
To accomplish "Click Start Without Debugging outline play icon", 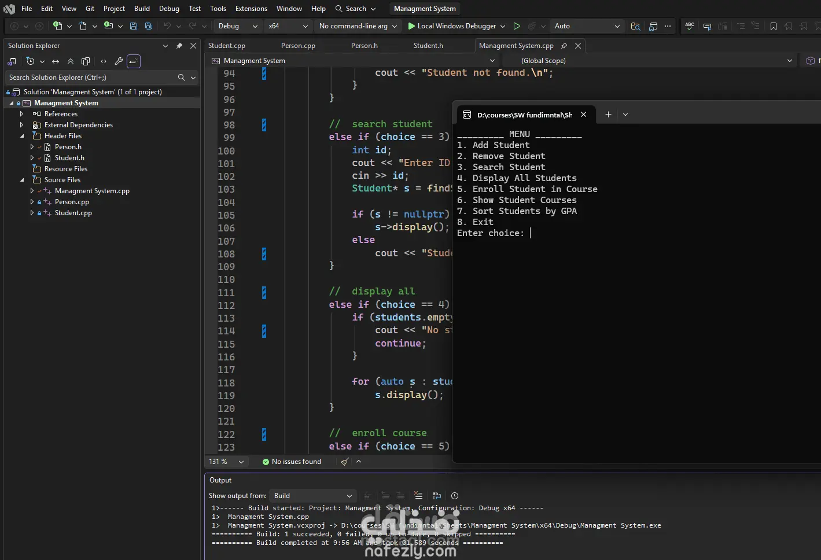I will (x=517, y=26).
